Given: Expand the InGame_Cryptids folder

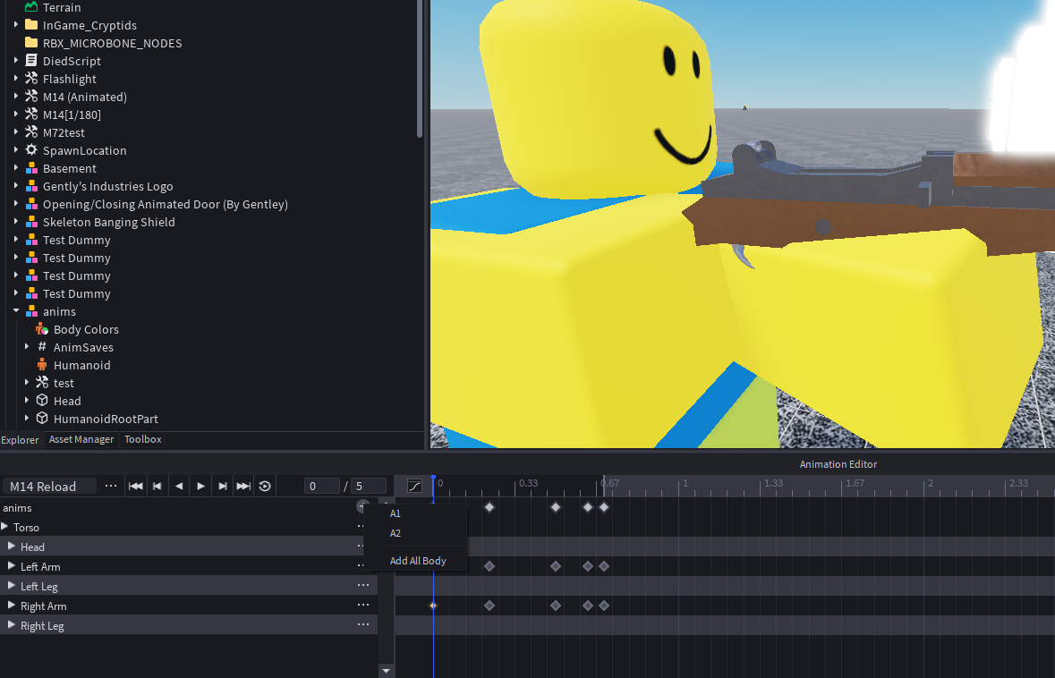Looking at the screenshot, I should coord(15,25).
